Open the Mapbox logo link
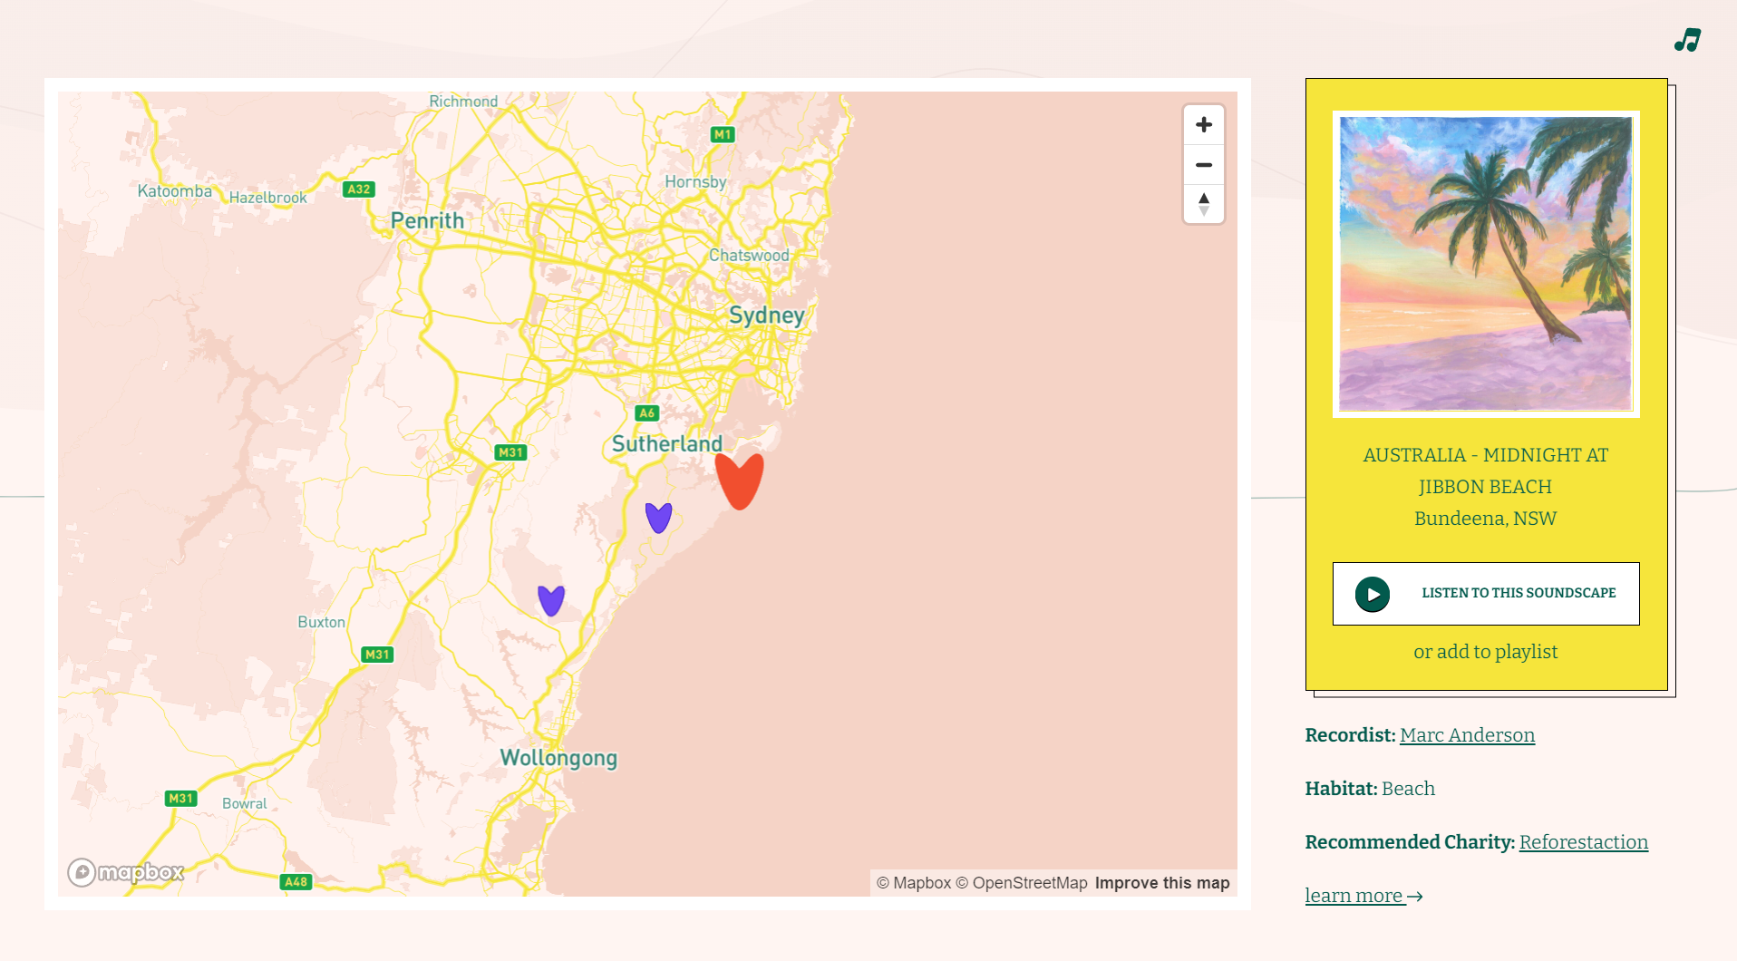 (126, 872)
